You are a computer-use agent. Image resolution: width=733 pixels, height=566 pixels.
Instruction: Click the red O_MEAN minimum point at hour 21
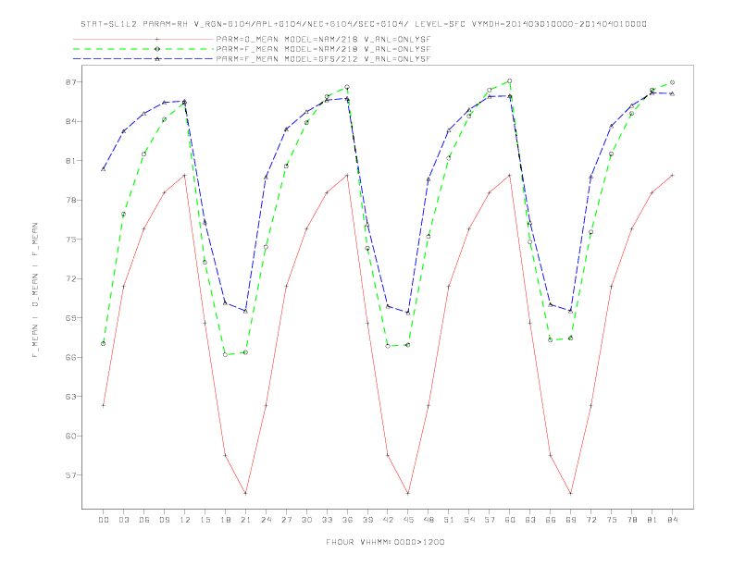245,493
